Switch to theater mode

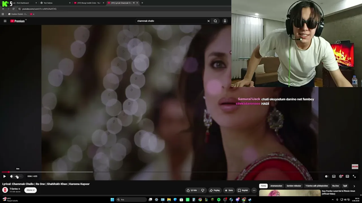point(347,176)
